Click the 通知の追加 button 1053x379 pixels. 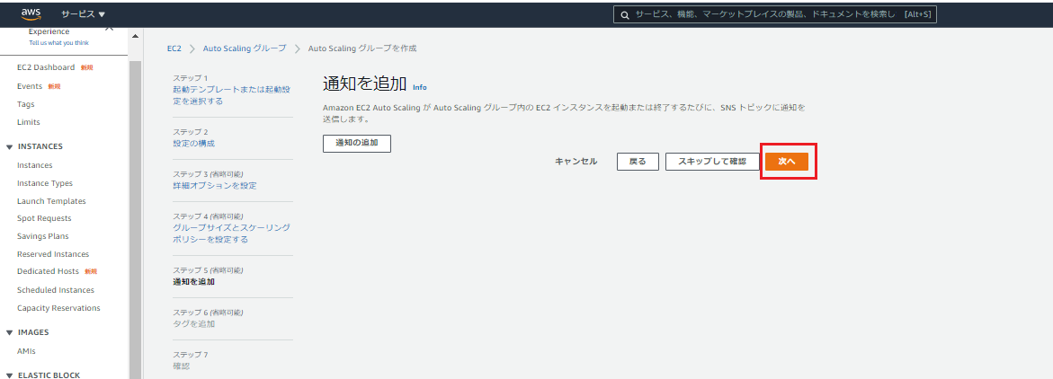coord(357,144)
